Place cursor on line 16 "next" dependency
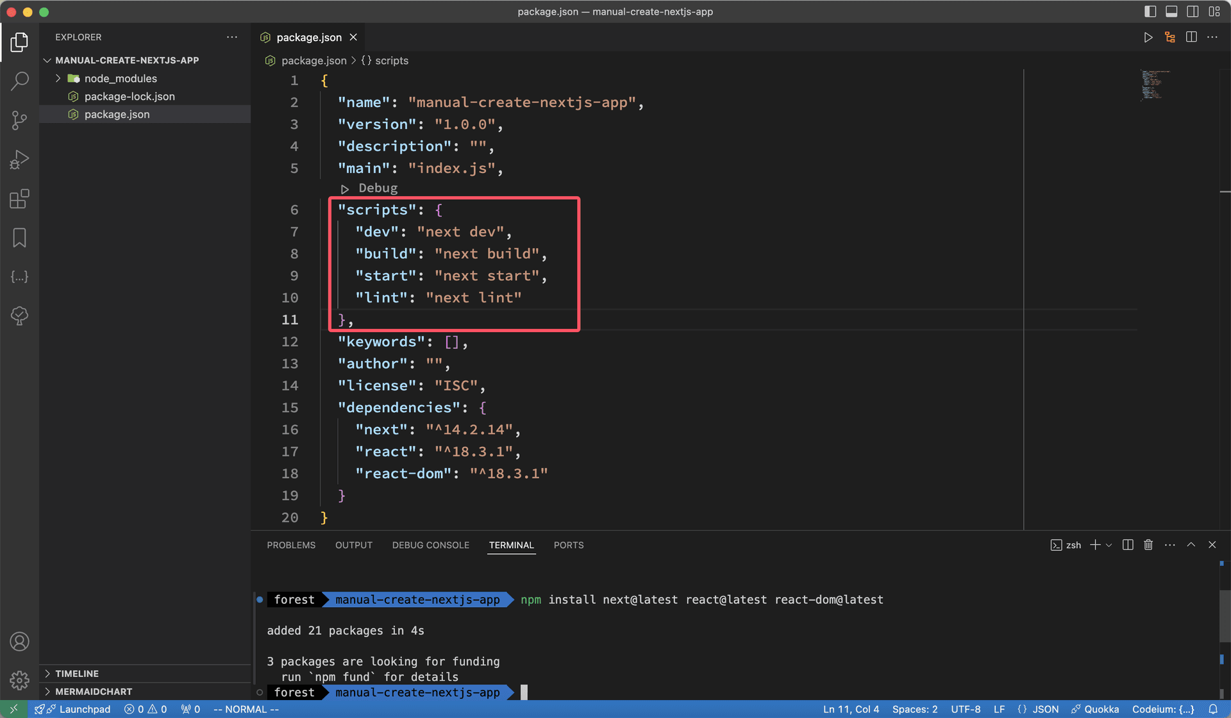The image size is (1231, 718). click(438, 430)
